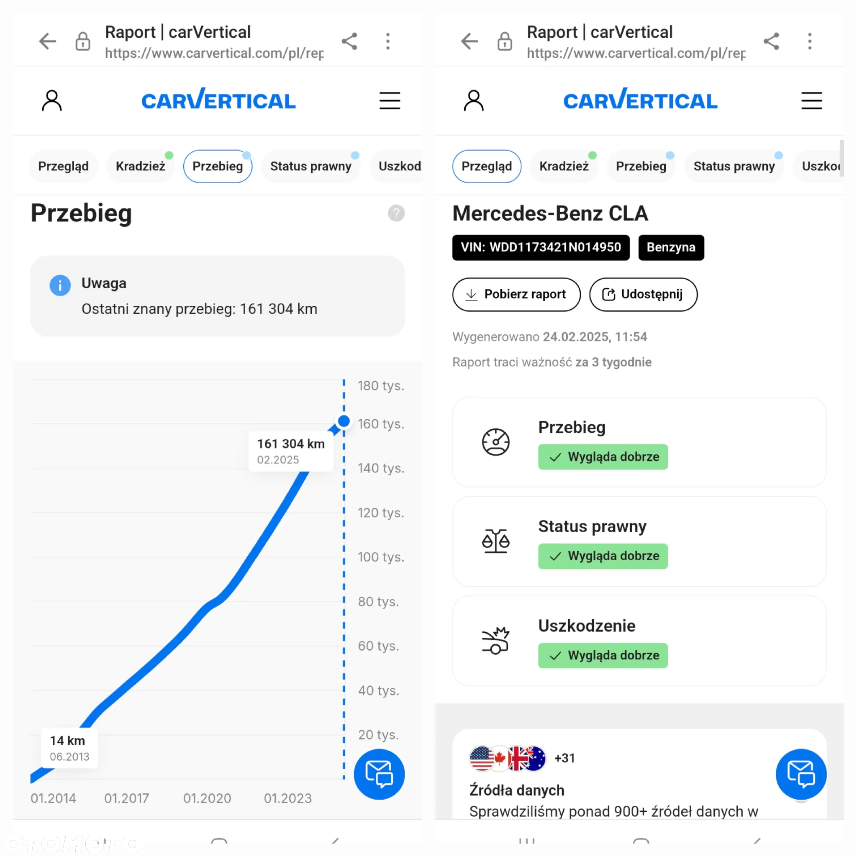Image resolution: width=857 pixels, height=857 pixels.
Task: Click the 161 304 km chart point
Action: (x=344, y=421)
